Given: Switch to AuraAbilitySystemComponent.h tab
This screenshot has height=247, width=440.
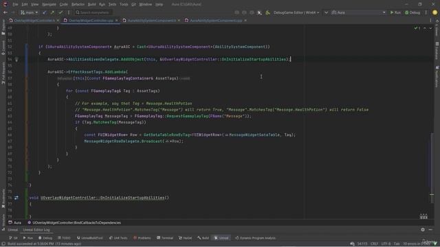Looking at the screenshot, I should coord(151,21).
